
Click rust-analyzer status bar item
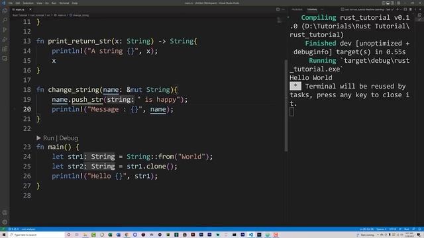28,229
